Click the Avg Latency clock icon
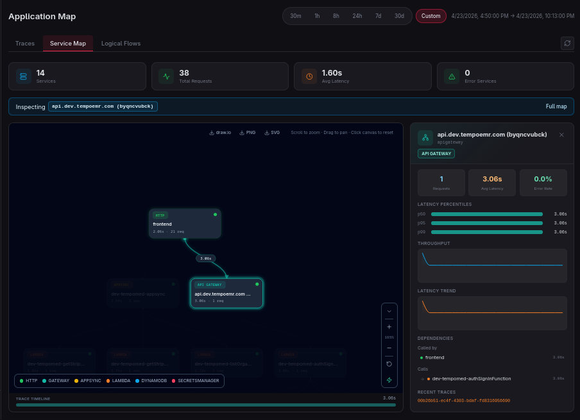Screen dimensions: 580x420 tap(309, 76)
